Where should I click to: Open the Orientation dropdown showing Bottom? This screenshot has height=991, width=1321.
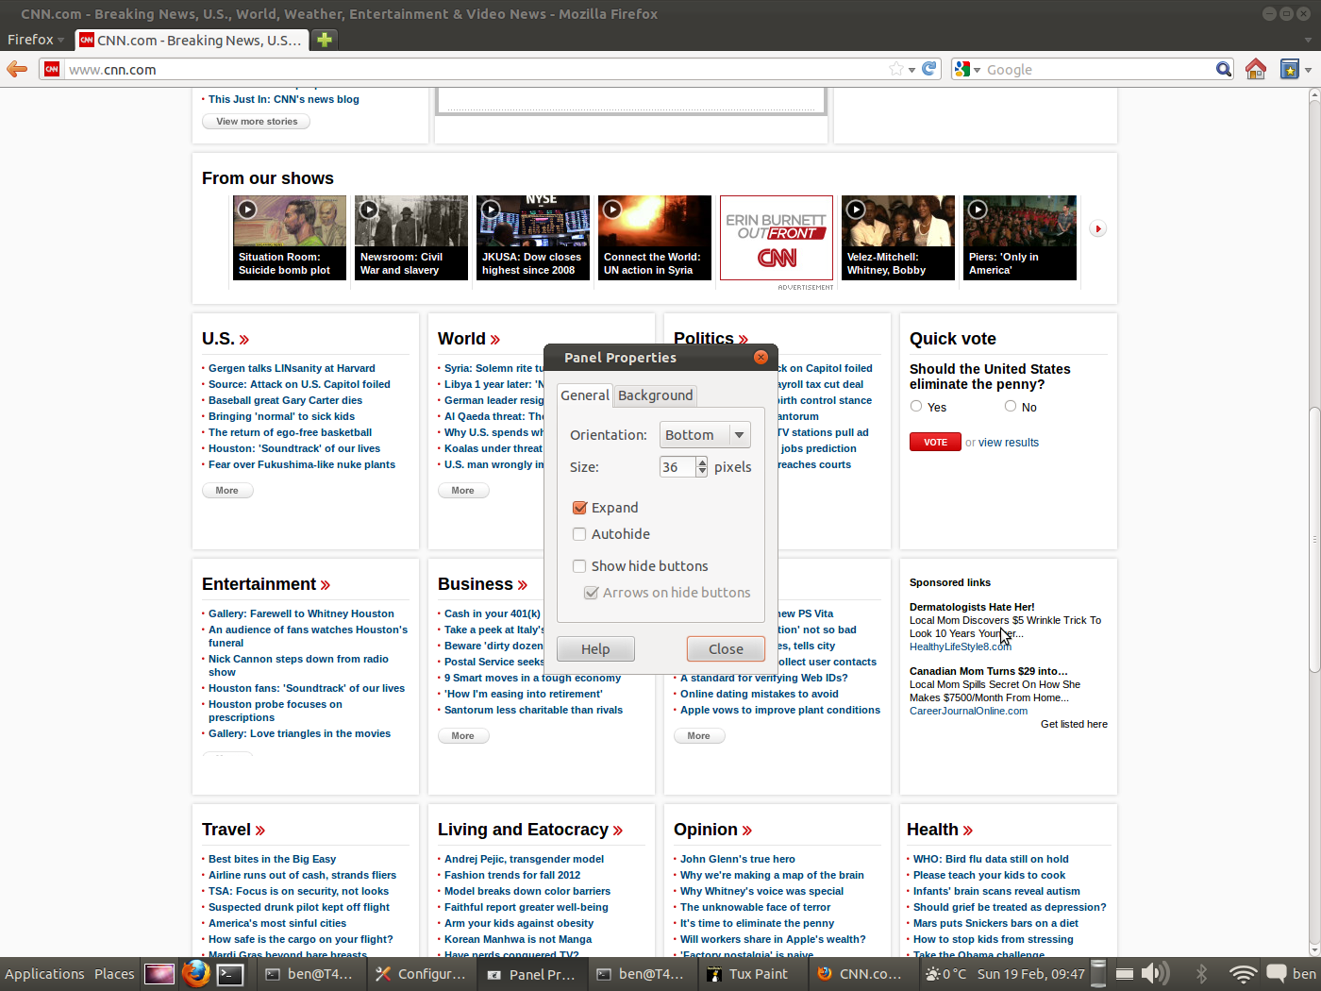point(705,435)
